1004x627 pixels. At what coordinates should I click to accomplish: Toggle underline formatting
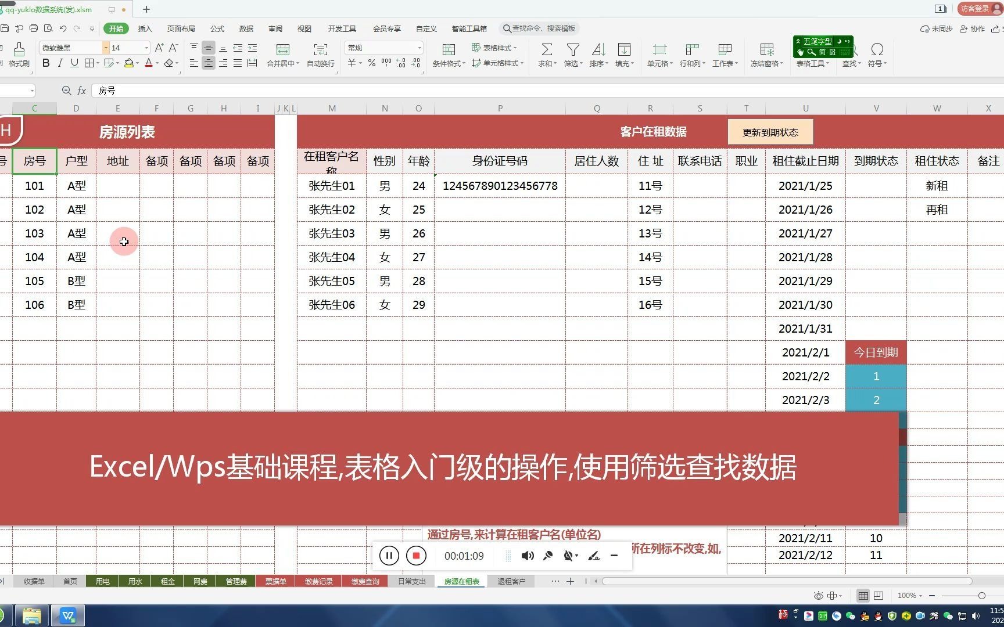[x=74, y=63]
